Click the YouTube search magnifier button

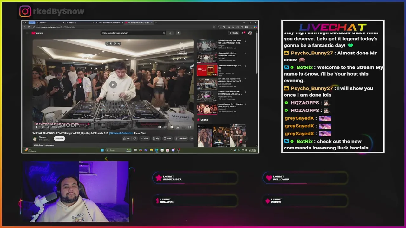[170, 33]
